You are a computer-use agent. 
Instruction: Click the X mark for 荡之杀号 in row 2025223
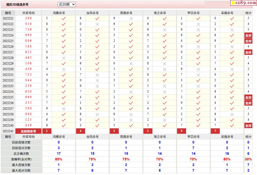click(x=164, y=30)
